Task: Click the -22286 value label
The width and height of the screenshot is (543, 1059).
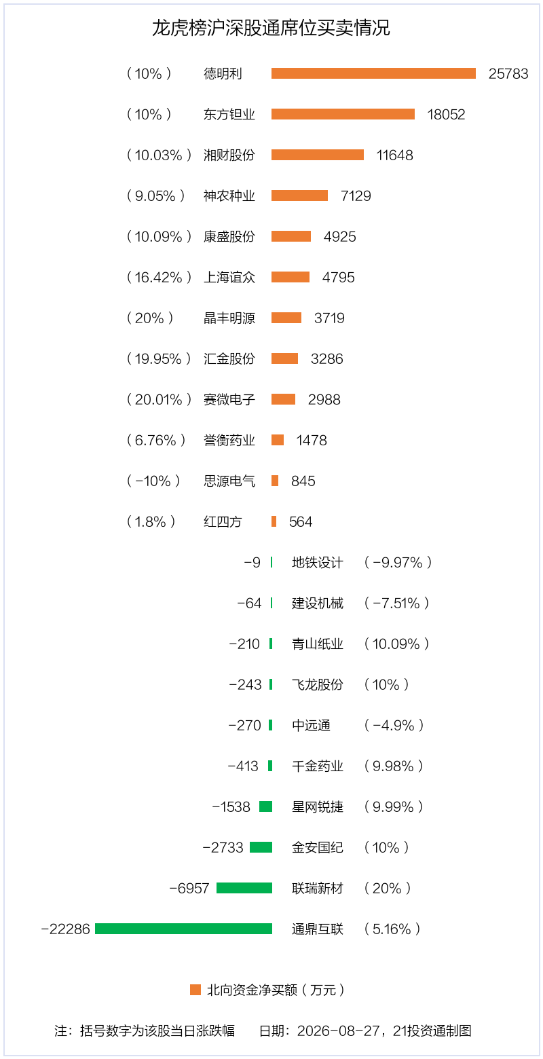Action: pyautogui.click(x=65, y=929)
